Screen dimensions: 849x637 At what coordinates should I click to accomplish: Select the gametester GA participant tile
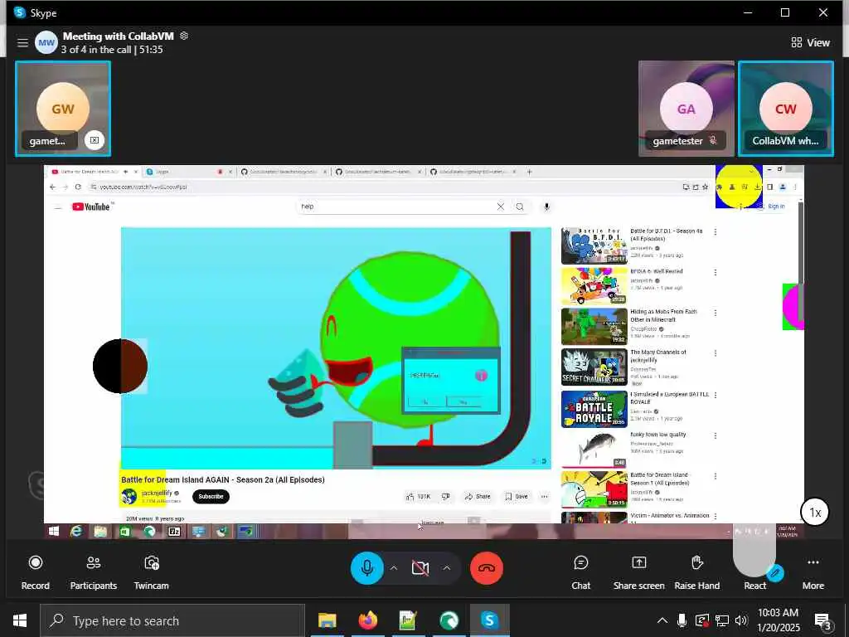tap(686, 109)
